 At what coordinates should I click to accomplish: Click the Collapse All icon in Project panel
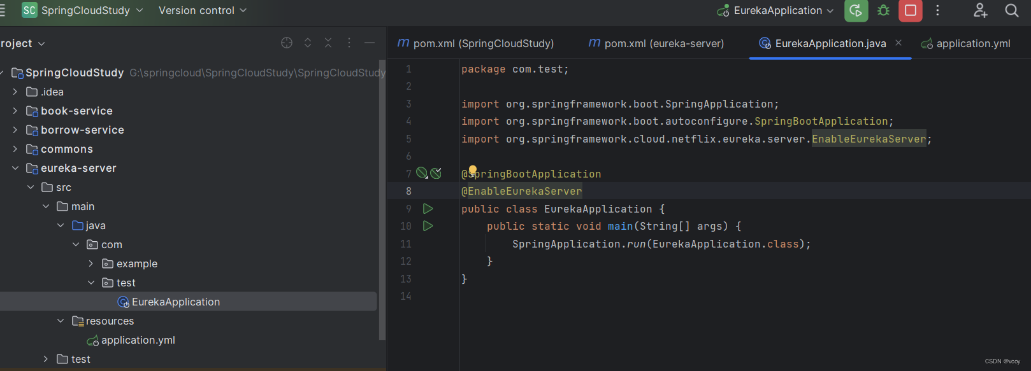coord(328,43)
